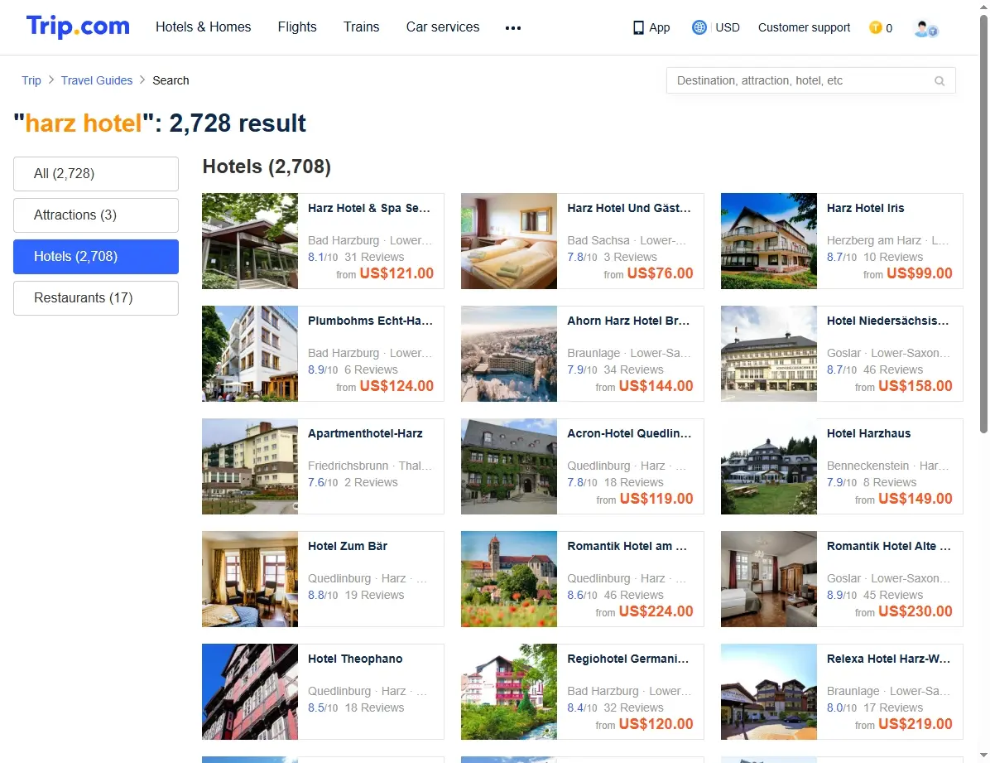Open the user profile avatar icon

925,28
